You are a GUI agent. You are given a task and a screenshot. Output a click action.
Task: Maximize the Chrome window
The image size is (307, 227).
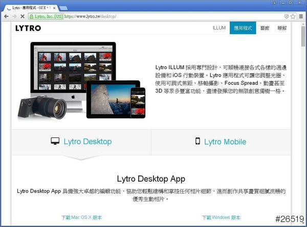tap(291, 3)
